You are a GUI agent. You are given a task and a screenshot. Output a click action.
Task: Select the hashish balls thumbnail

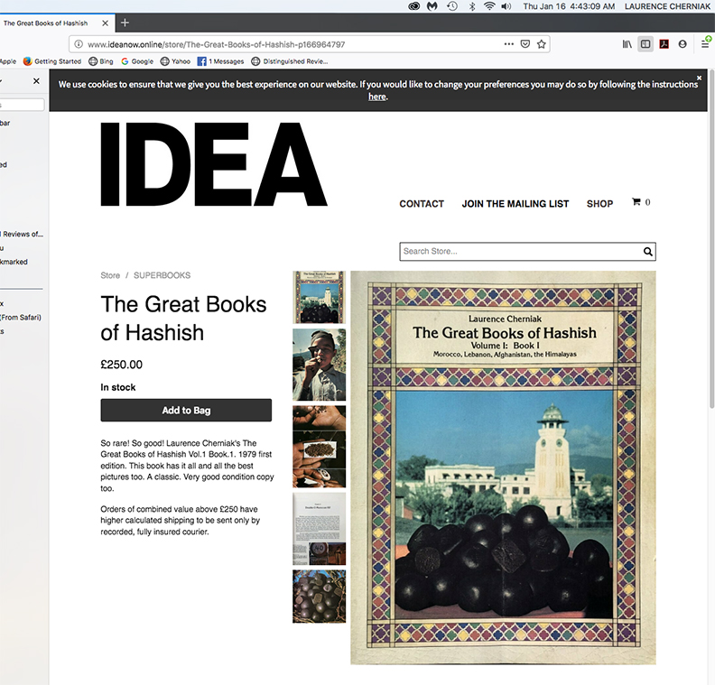(x=320, y=597)
